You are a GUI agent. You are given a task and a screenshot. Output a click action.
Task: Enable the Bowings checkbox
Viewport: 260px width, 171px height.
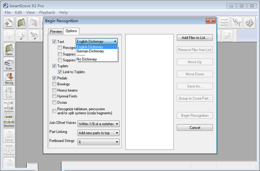coord(54,84)
